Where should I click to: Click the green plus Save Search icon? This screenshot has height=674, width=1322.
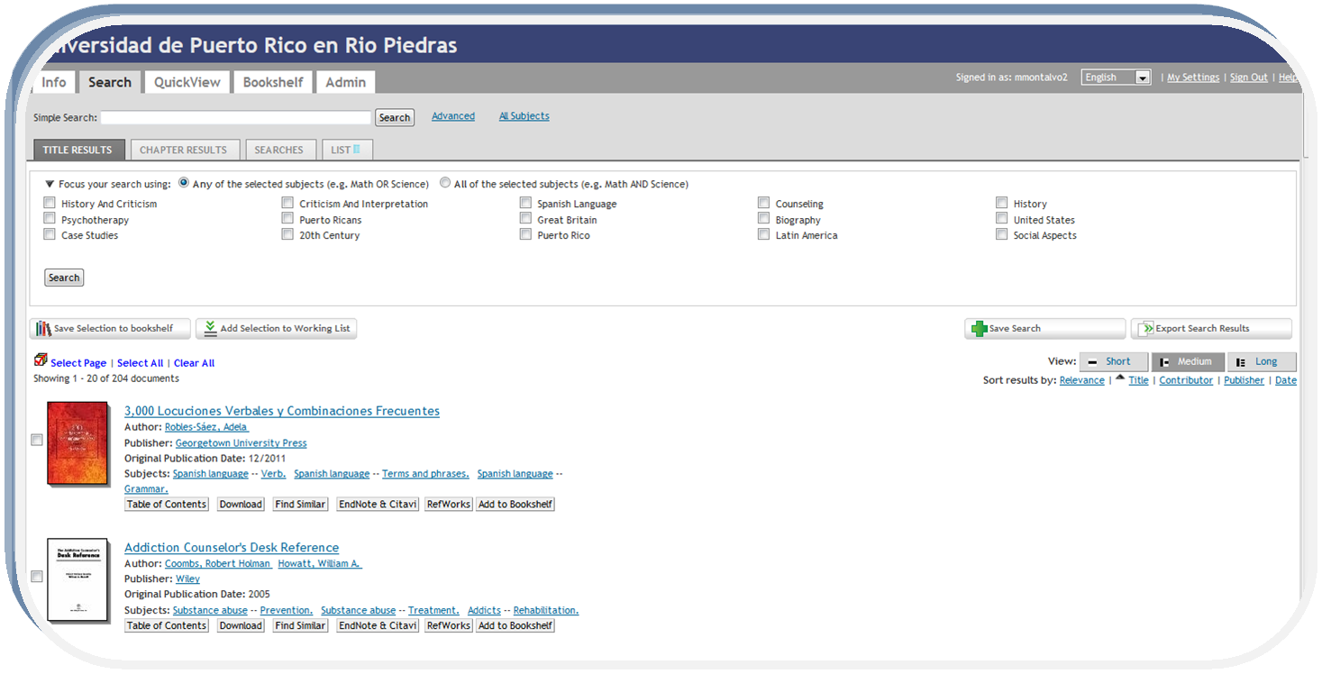tap(979, 329)
